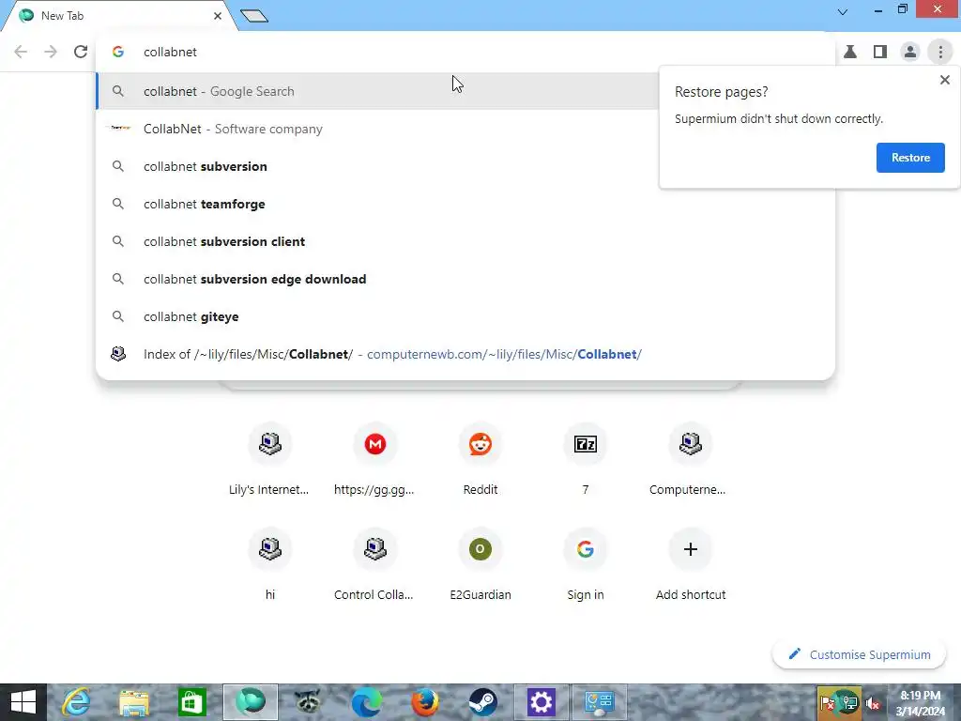Launch Internet Explorer from taskbar
The width and height of the screenshot is (961, 721).
(77, 702)
